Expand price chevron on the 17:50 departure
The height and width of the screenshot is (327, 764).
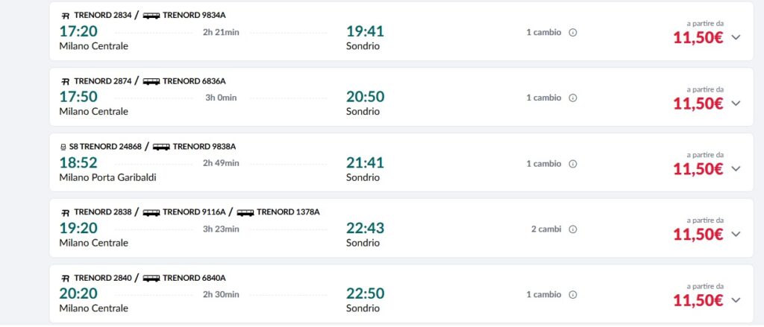coord(736,103)
